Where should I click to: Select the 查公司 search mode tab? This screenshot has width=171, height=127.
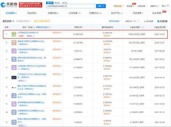[x=50, y=3]
